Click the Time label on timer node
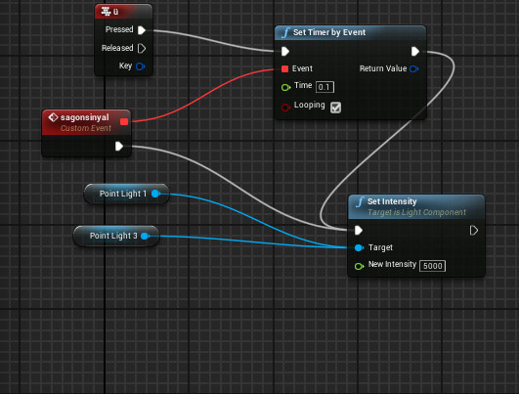This screenshot has width=519, height=394. click(x=303, y=85)
